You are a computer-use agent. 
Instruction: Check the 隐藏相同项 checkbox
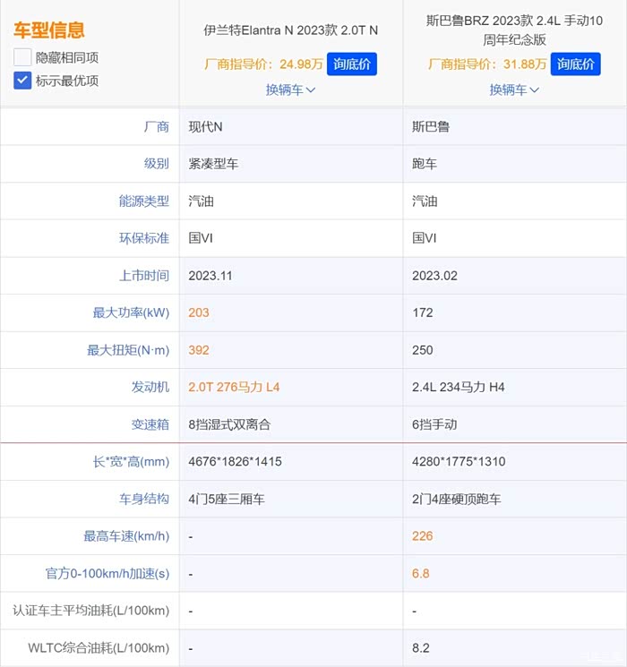[x=22, y=57]
